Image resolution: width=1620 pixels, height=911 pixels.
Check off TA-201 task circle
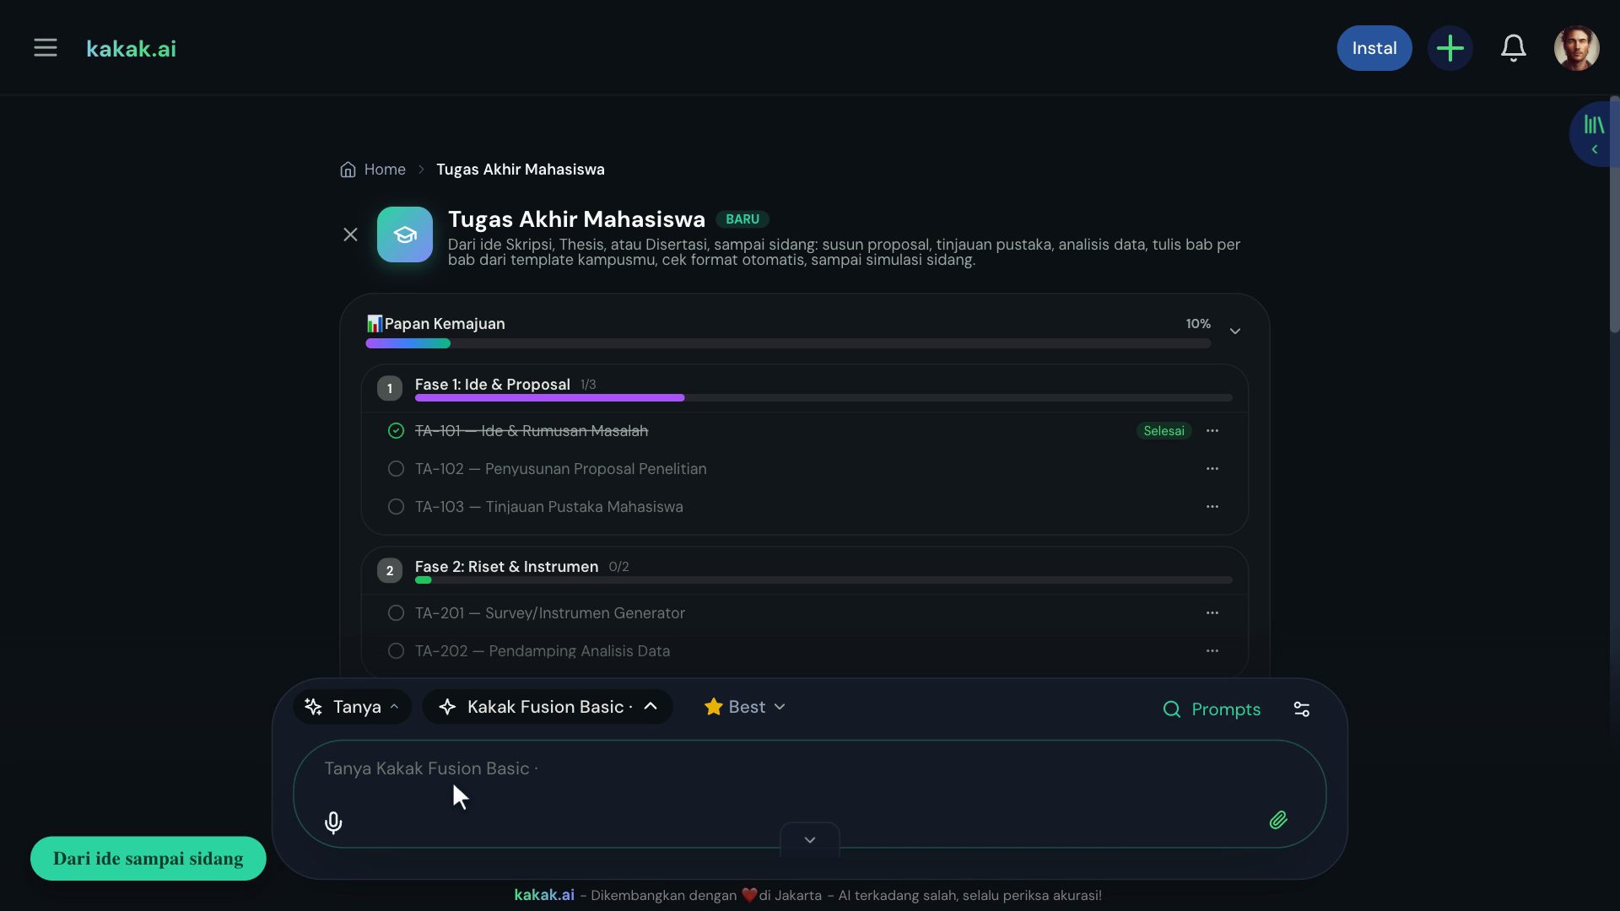pyautogui.click(x=396, y=613)
